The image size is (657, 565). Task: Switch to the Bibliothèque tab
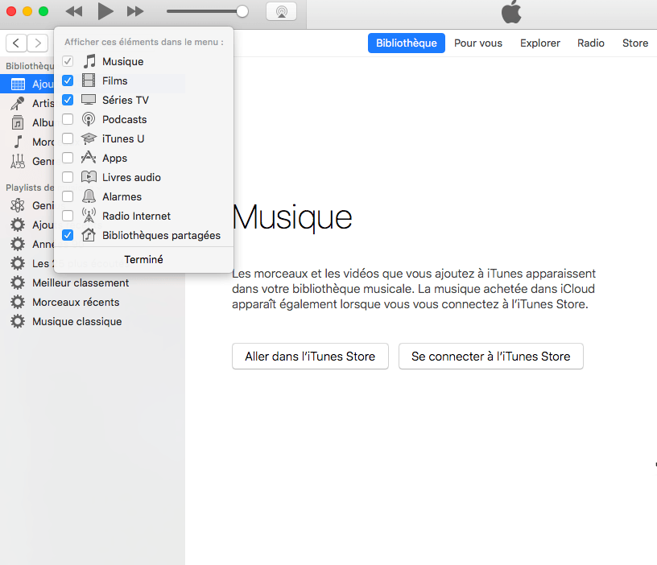coord(407,43)
